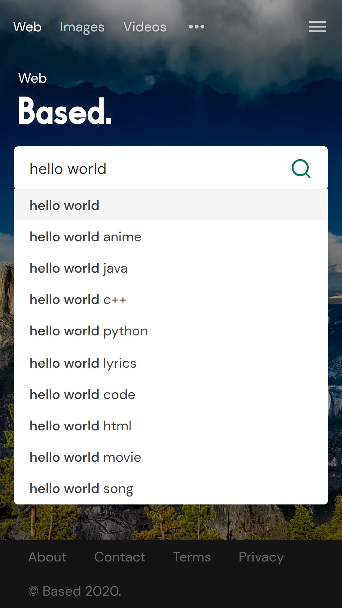This screenshot has width=342, height=608.
Task: Switch to the Images tab
Action: coord(82,27)
